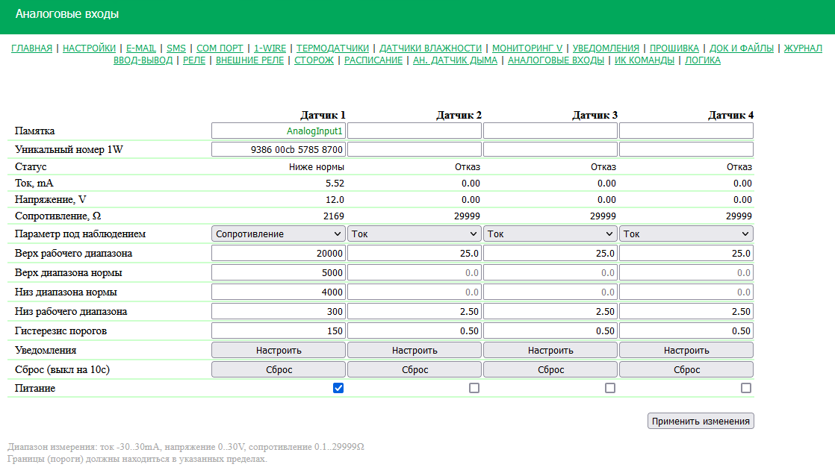Click the empty Памятка field for Датчик 4
Image resolution: width=835 pixels, height=473 pixels.
tap(686, 131)
